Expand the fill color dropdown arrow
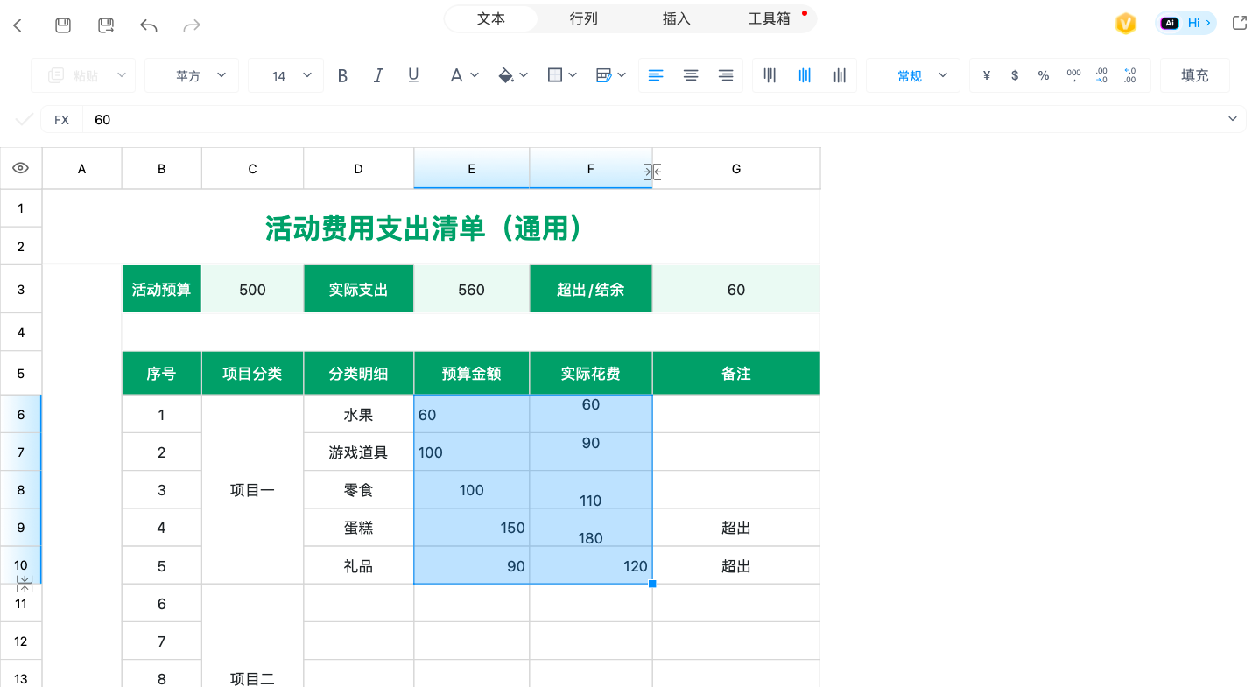The width and height of the screenshot is (1252, 687). click(x=524, y=76)
